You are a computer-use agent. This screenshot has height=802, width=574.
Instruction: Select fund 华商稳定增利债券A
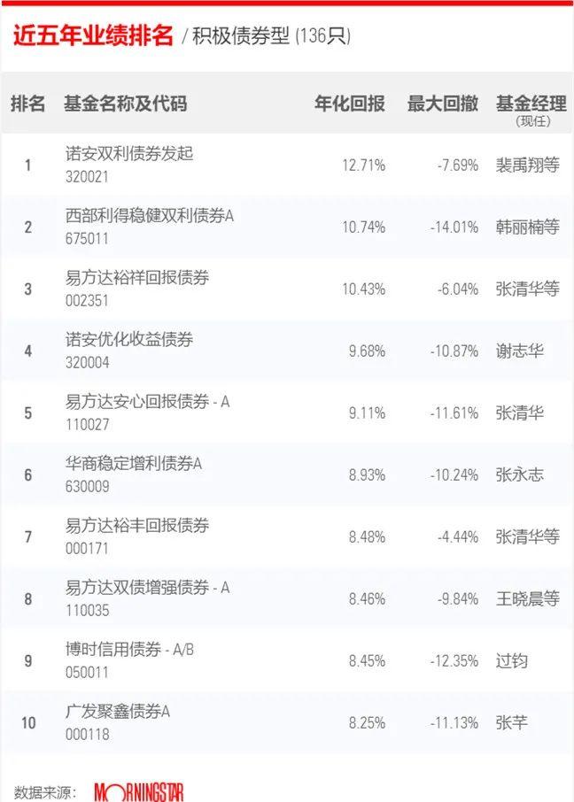click(x=134, y=463)
